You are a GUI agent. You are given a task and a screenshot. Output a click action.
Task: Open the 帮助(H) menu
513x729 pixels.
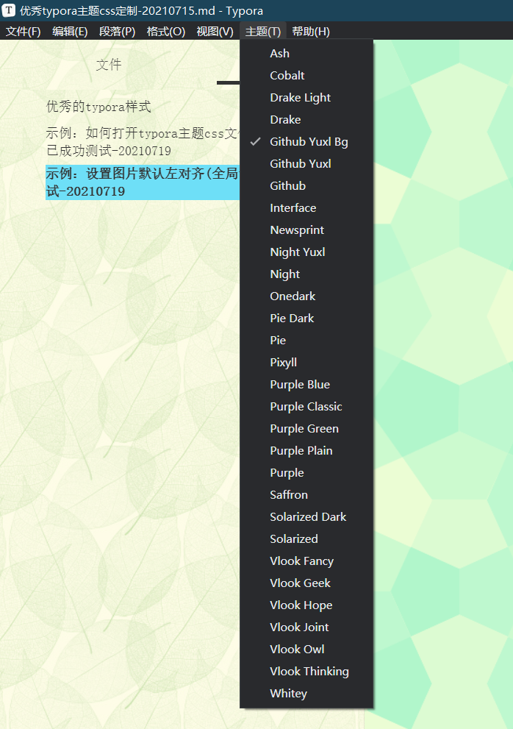tap(311, 31)
